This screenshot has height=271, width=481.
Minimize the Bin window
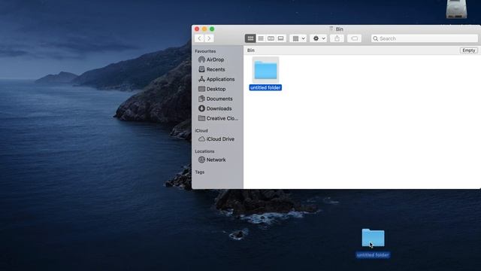point(204,29)
